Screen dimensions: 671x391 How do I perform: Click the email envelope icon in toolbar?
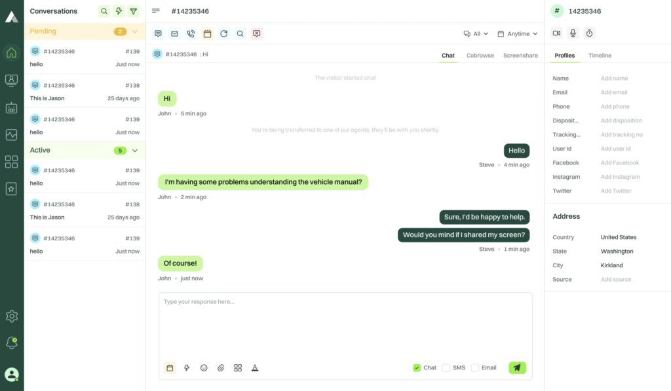click(x=174, y=34)
